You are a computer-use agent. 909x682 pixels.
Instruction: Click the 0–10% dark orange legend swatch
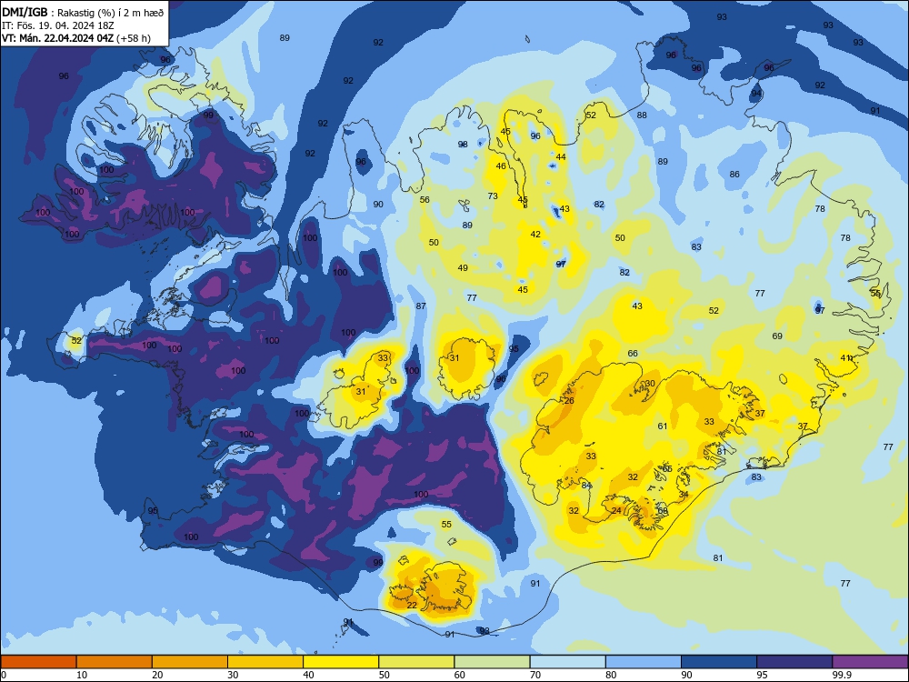(x=39, y=662)
